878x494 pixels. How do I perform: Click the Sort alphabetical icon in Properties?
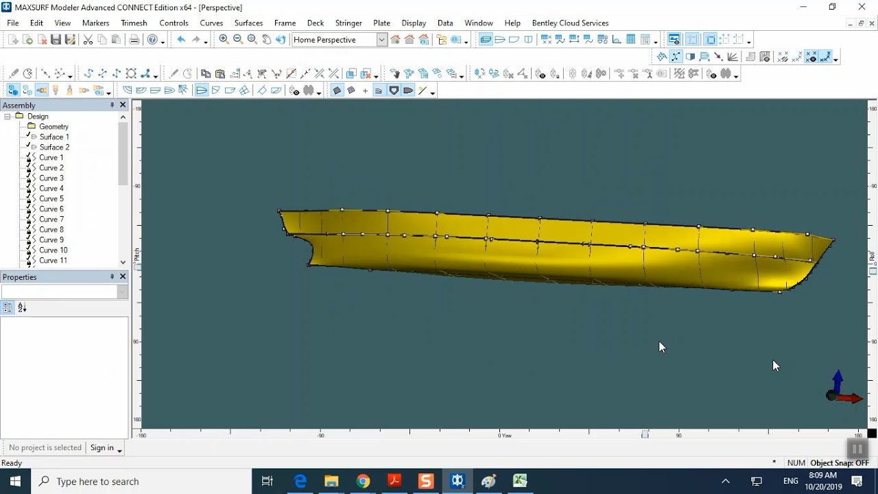tap(22, 308)
